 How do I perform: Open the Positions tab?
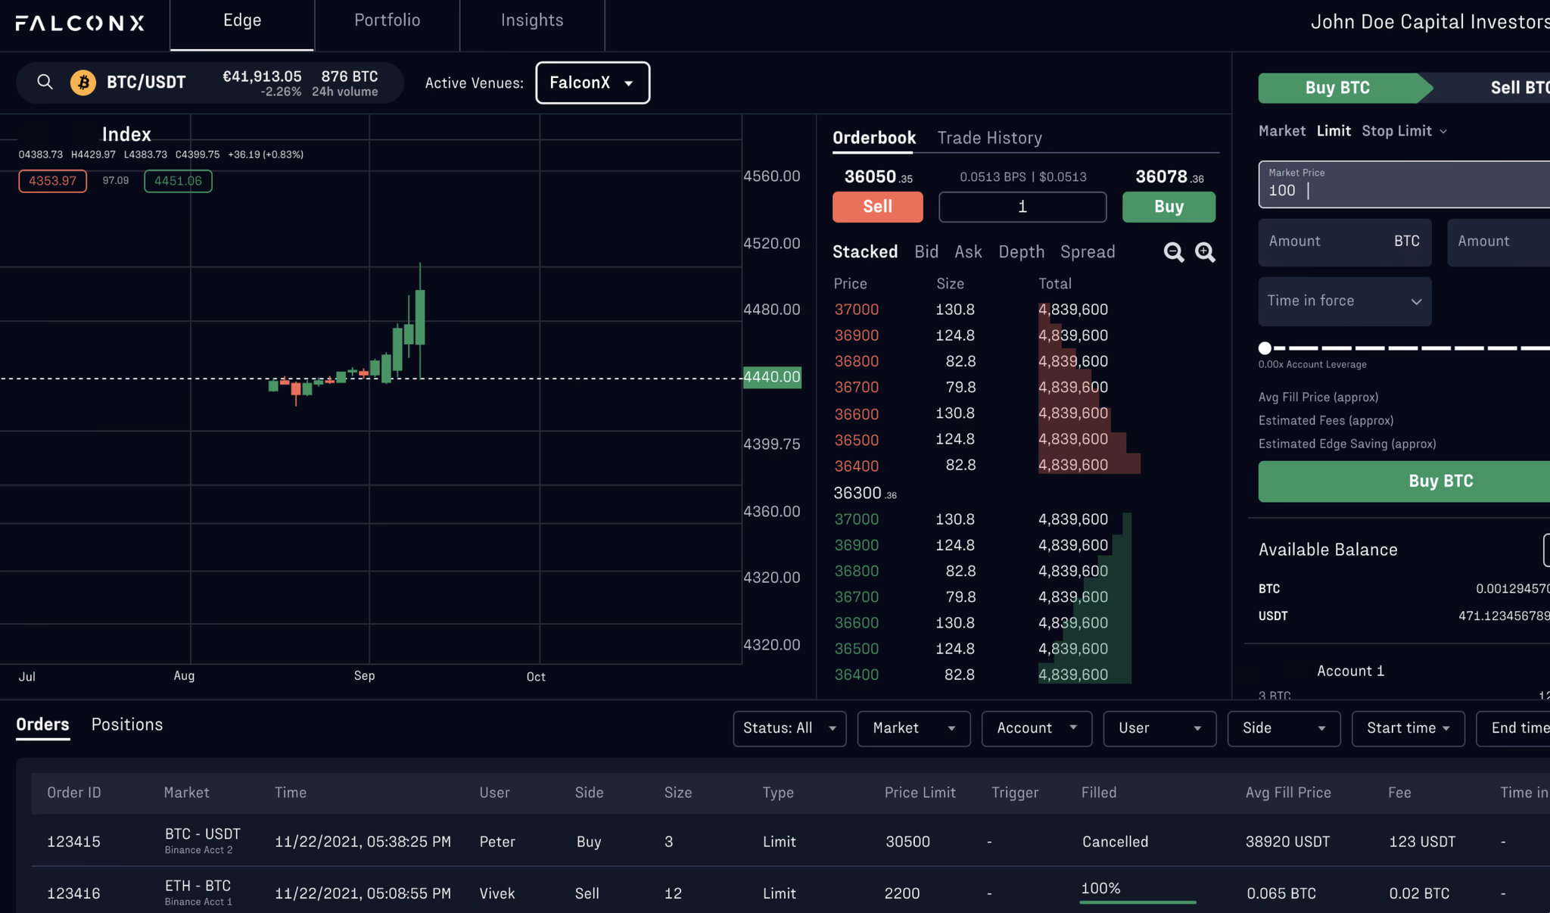tap(127, 724)
